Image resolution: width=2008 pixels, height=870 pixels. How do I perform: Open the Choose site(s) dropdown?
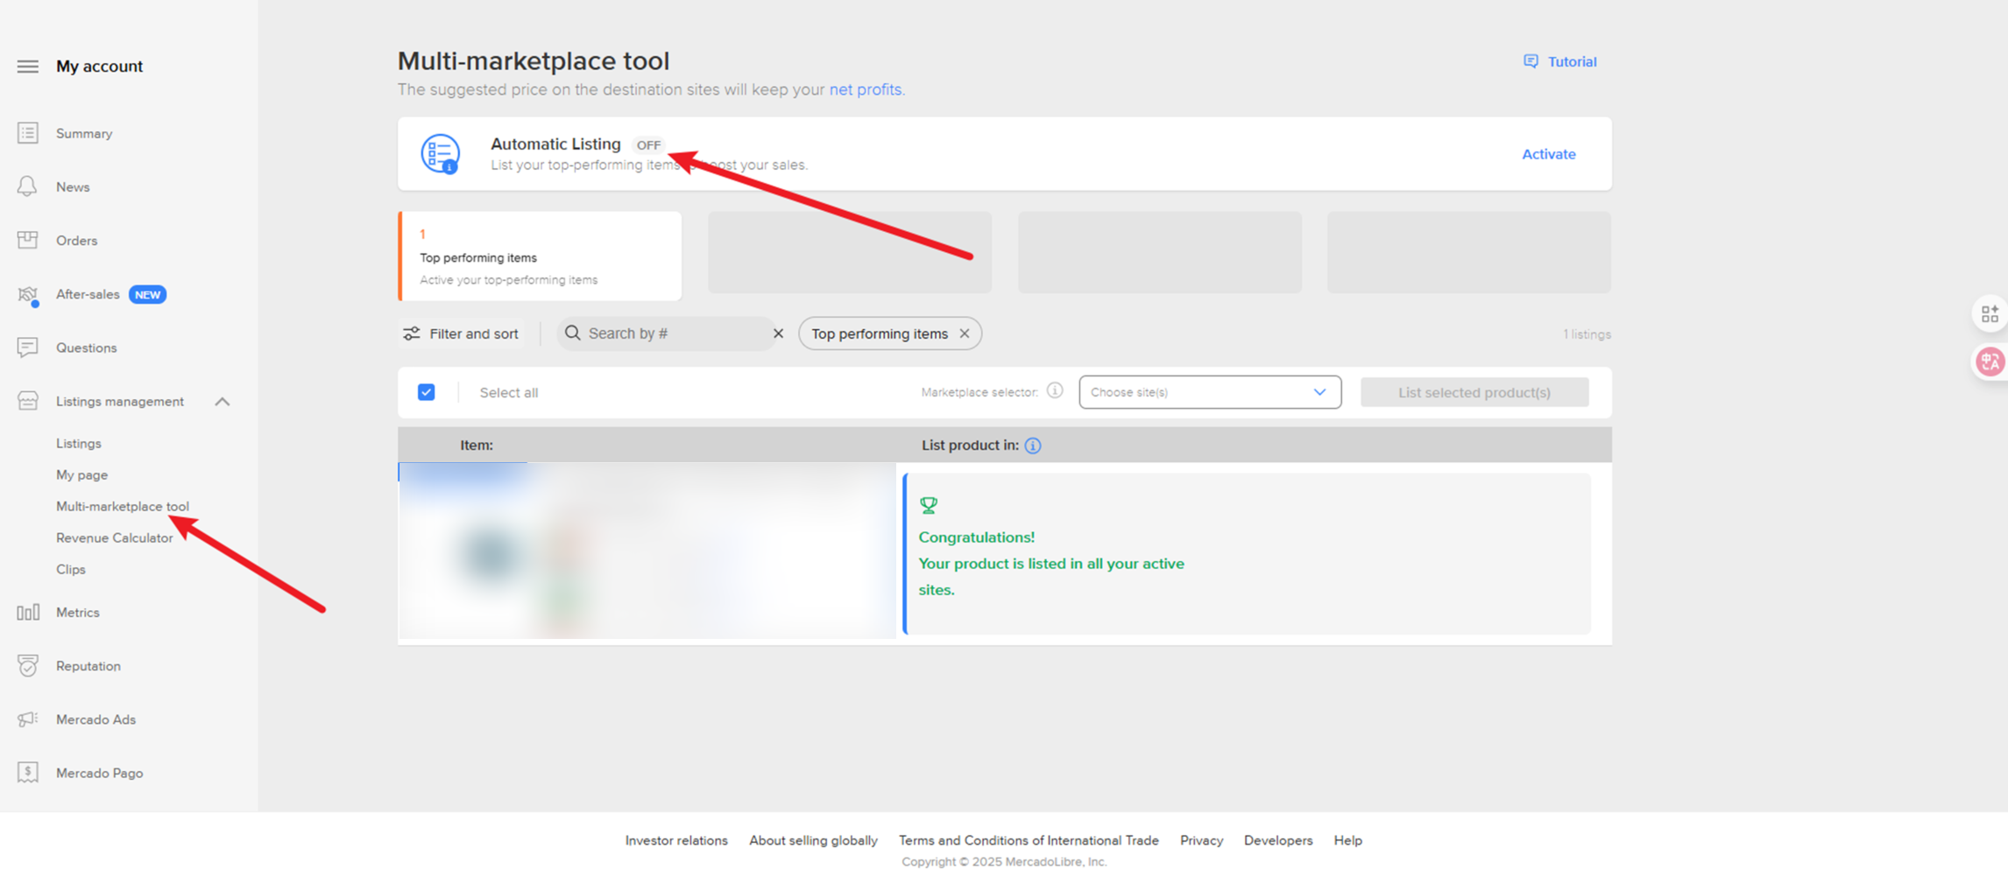(1209, 392)
